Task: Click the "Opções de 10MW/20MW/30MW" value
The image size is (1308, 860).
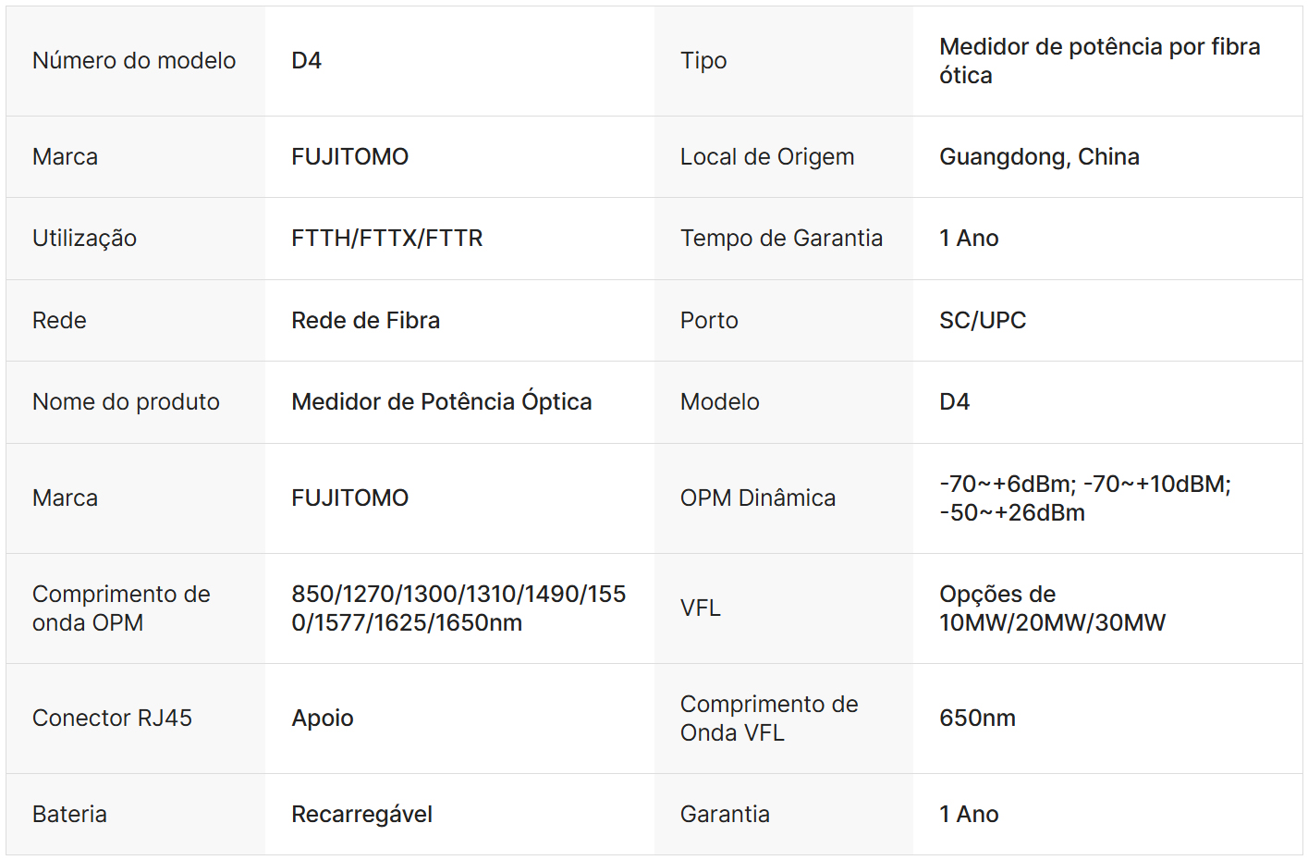Action: [1052, 608]
